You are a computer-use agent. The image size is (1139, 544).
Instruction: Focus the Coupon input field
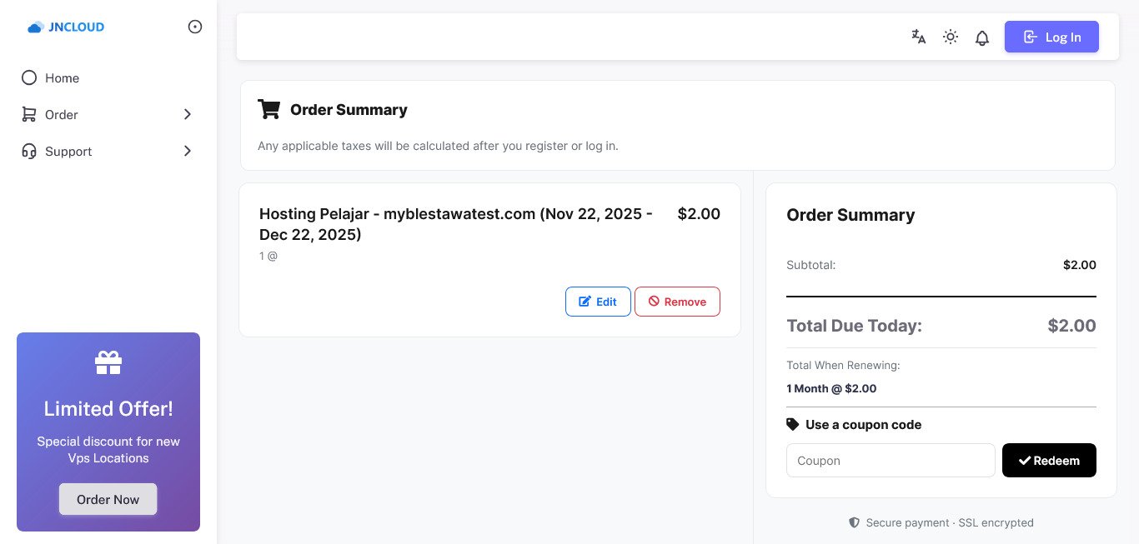click(x=891, y=460)
